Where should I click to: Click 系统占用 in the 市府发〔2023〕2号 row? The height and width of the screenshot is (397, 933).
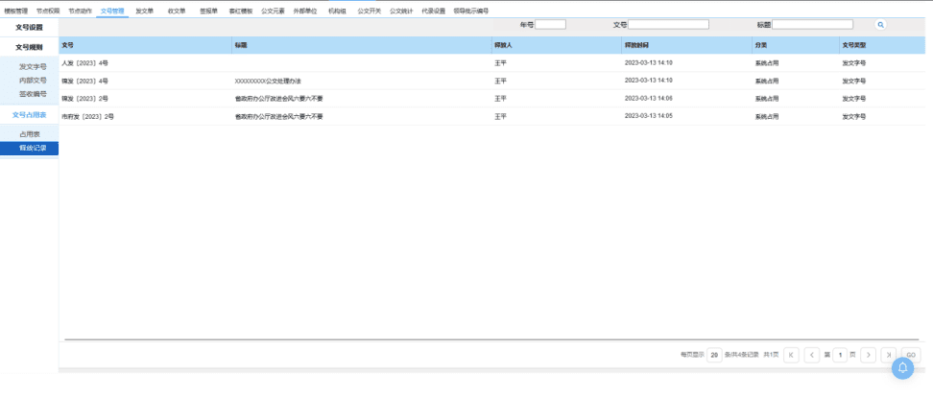point(766,117)
